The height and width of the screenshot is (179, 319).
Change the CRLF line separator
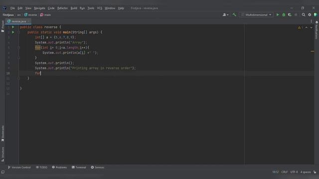[285, 172]
